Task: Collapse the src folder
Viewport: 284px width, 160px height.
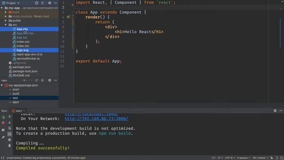Action: pos(6,25)
